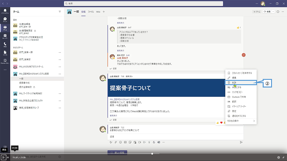Open the Chat section in left rail
The height and width of the screenshot is (161, 287).
(x=5, y=20)
